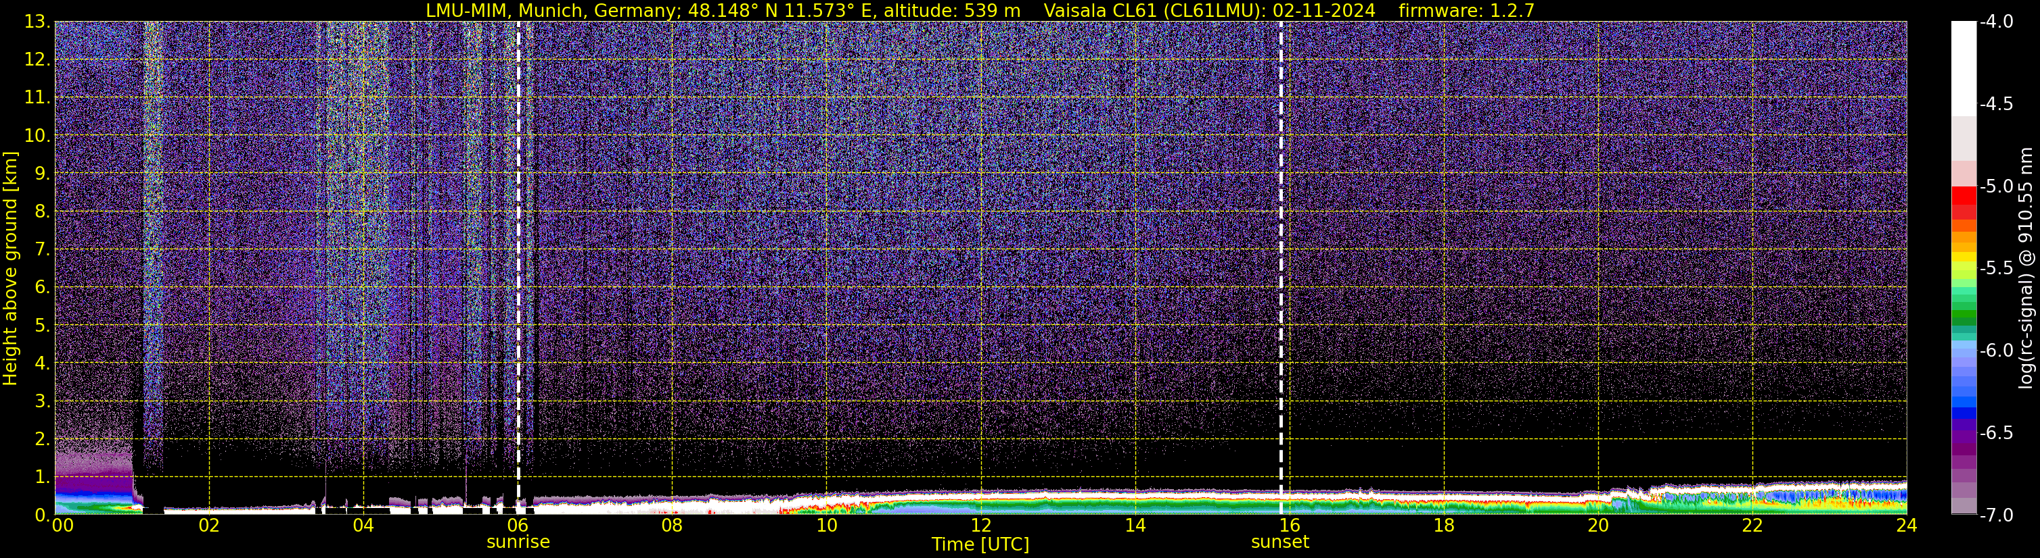Screen dimensions: 2040x558
Task: Click the time axis tick label "20"
Action: [x=1598, y=526]
